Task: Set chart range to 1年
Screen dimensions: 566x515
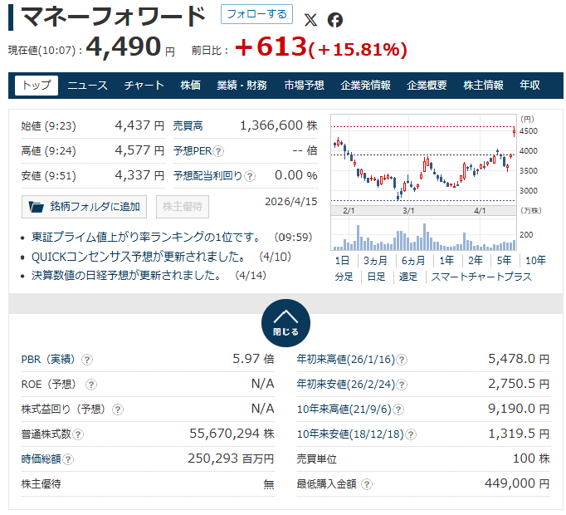Action: (x=446, y=260)
